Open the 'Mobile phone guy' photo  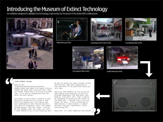click(x=72, y=29)
